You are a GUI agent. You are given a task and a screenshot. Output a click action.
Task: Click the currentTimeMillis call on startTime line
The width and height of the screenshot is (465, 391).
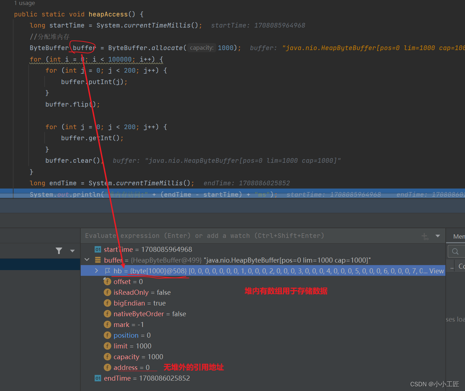(157, 25)
